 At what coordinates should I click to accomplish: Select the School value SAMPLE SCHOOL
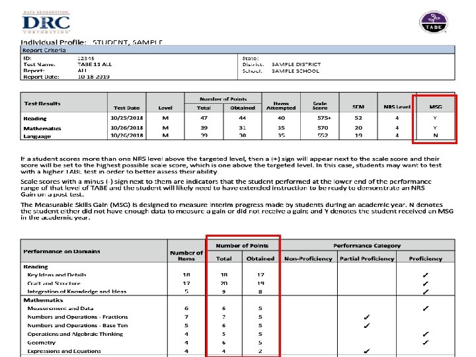point(296,71)
